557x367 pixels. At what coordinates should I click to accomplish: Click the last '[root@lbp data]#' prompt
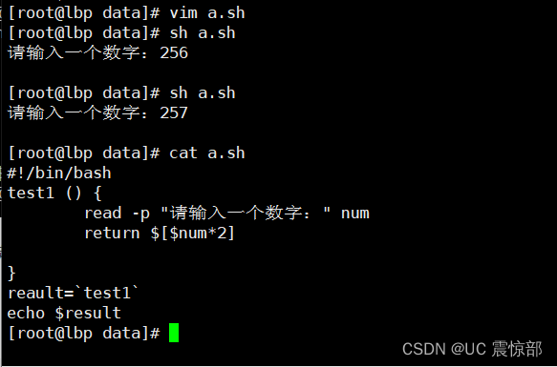coord(84,333)
